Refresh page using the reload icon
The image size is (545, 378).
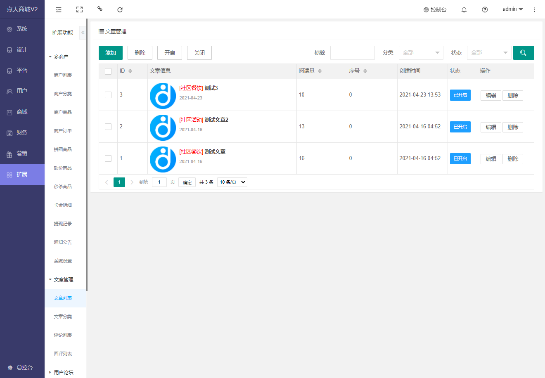[120, 9]
